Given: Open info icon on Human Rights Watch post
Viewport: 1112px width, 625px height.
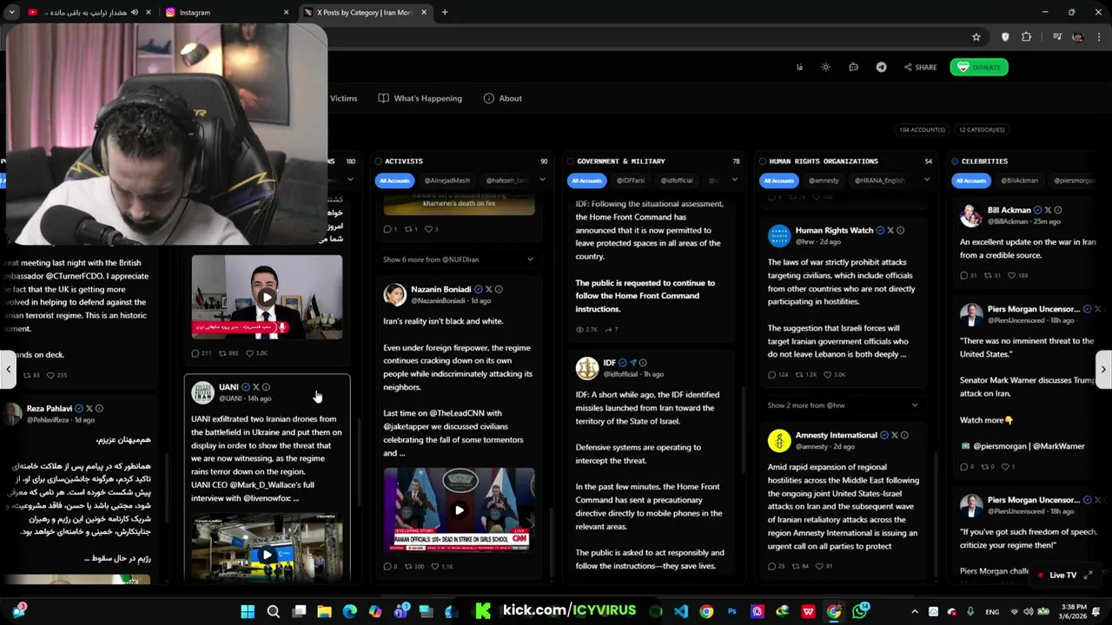Looking at the screenshot, I should click(900, 230).
